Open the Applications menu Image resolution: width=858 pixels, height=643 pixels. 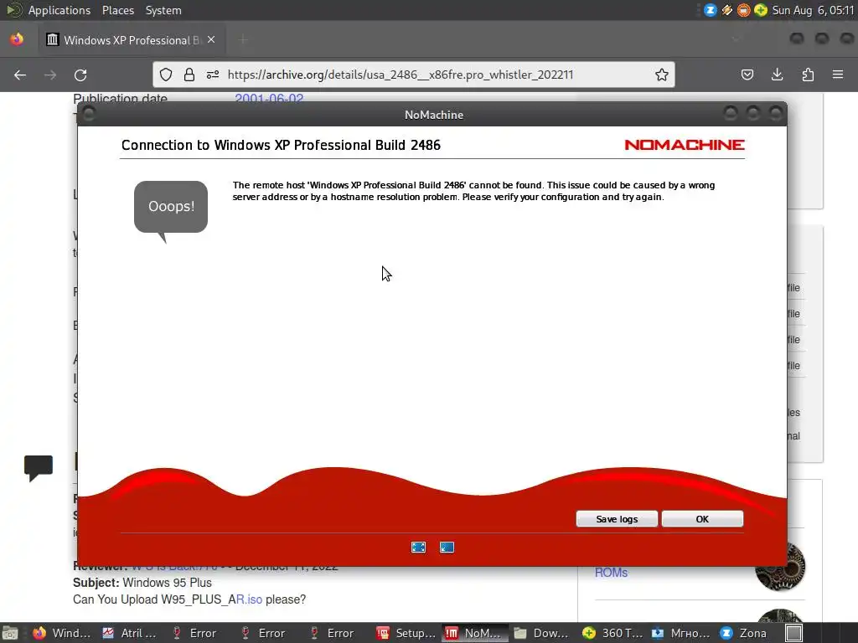click(x=59, y=10)
